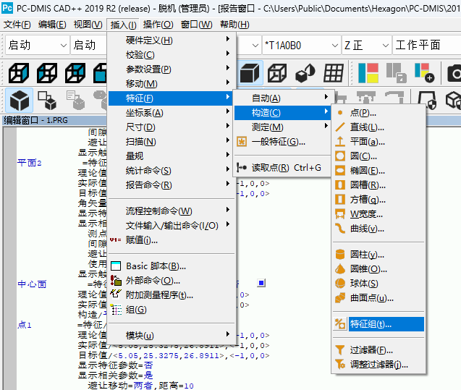Click the first wireframe cube view icon

click(x=19, y=73)
